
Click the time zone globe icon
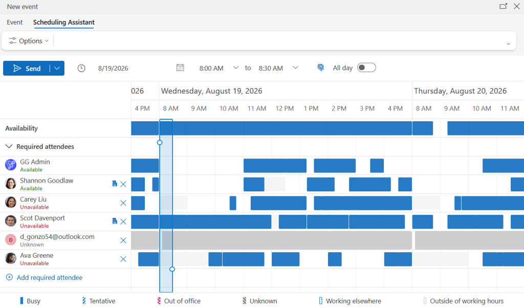(x=320, y=68)
